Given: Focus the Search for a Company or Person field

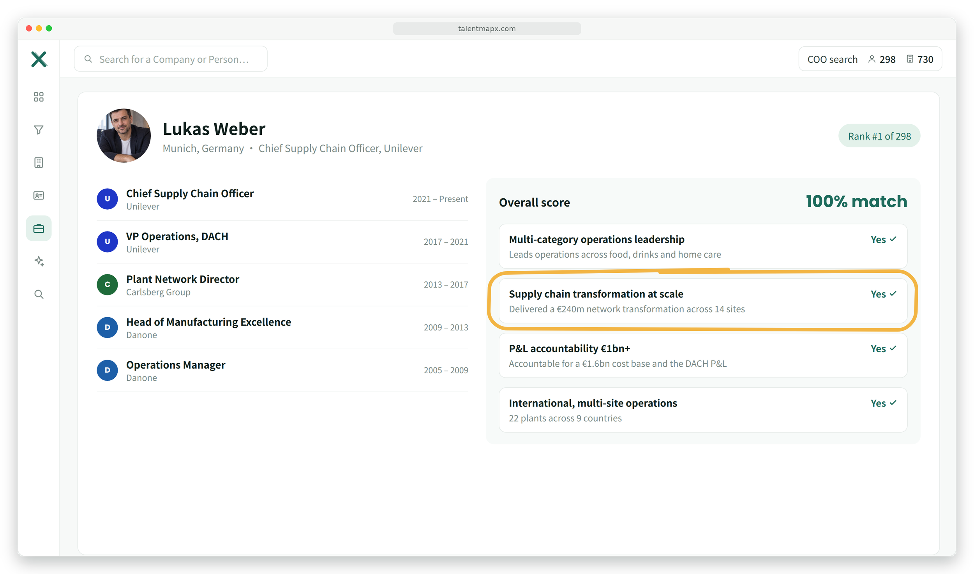Looking at the screenshot, I should pyautogui.click(x=171, y=59).
